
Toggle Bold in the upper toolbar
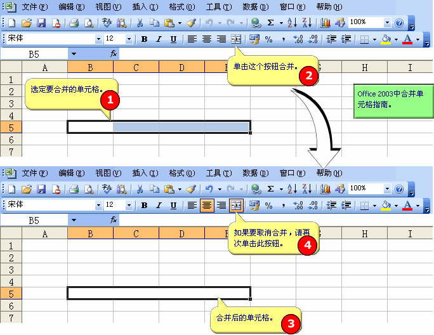(x=144, y=39)
